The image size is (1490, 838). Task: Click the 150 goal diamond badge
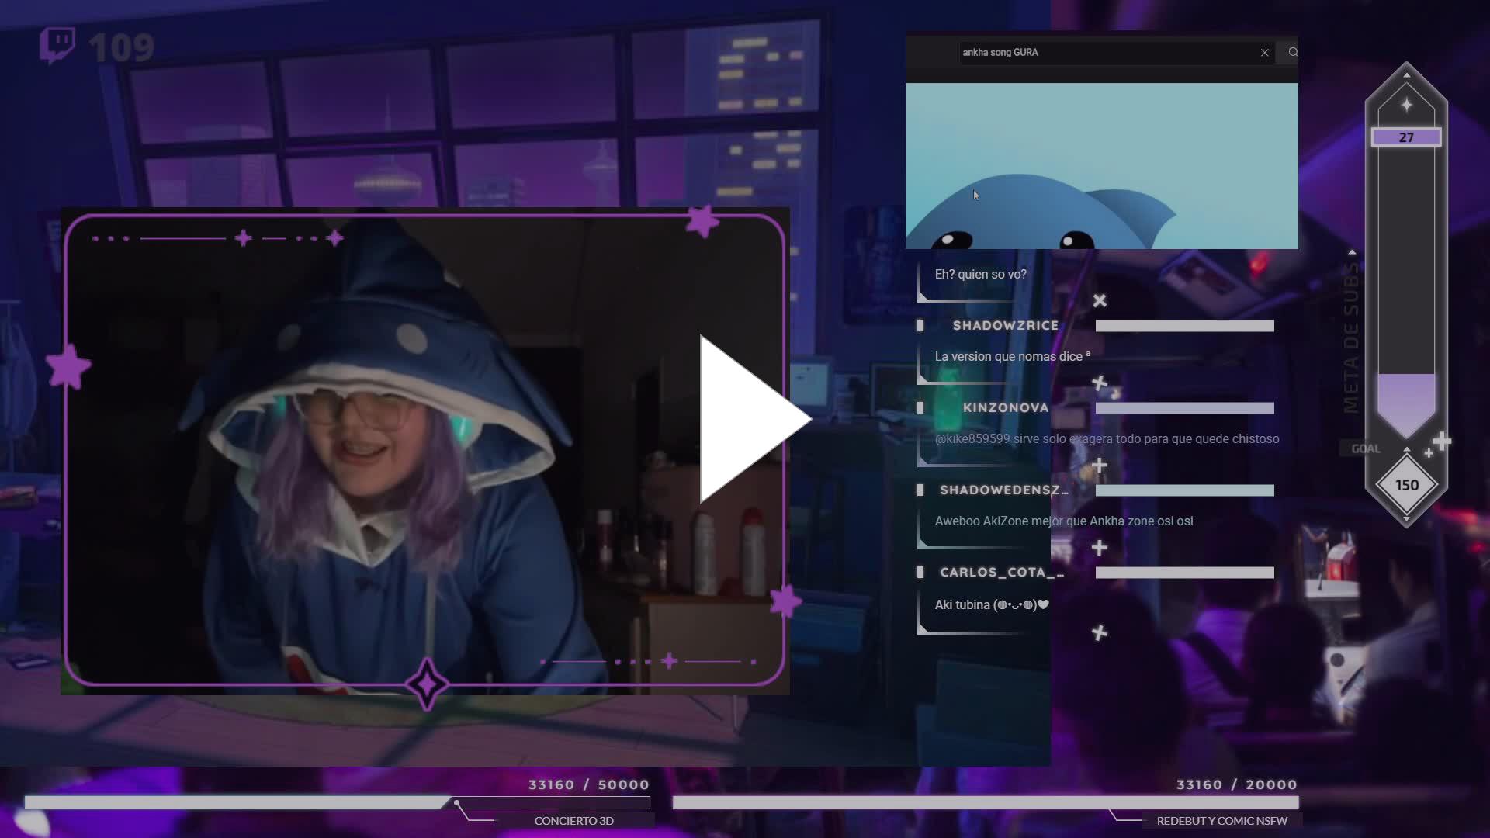click(x=1406, y=484)
